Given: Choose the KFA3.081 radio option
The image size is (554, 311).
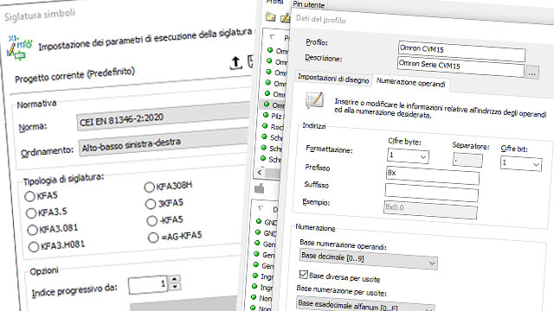Looking at the screenshot, I should (32, 230).
